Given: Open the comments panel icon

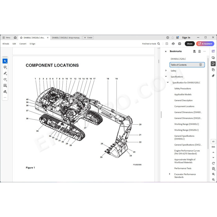Looking at the screenshot, I should click(213, 58).
